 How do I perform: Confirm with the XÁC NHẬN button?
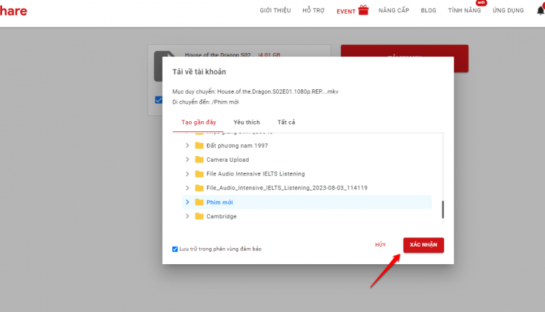pos(424,245)
